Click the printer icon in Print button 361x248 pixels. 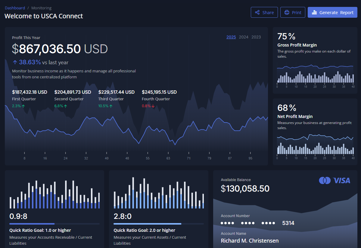click(287, 12)
